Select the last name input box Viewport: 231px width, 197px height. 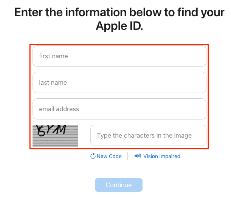pos(119,82)
